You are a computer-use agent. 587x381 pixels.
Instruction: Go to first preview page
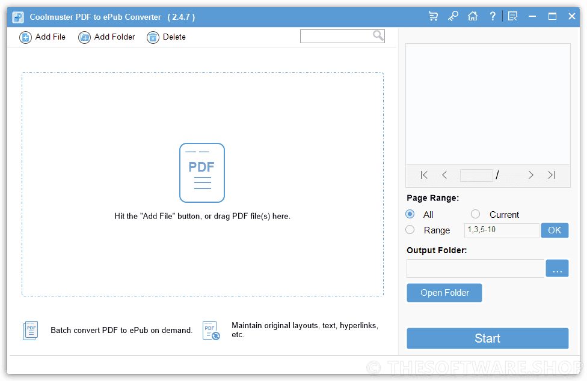[424, 175]
